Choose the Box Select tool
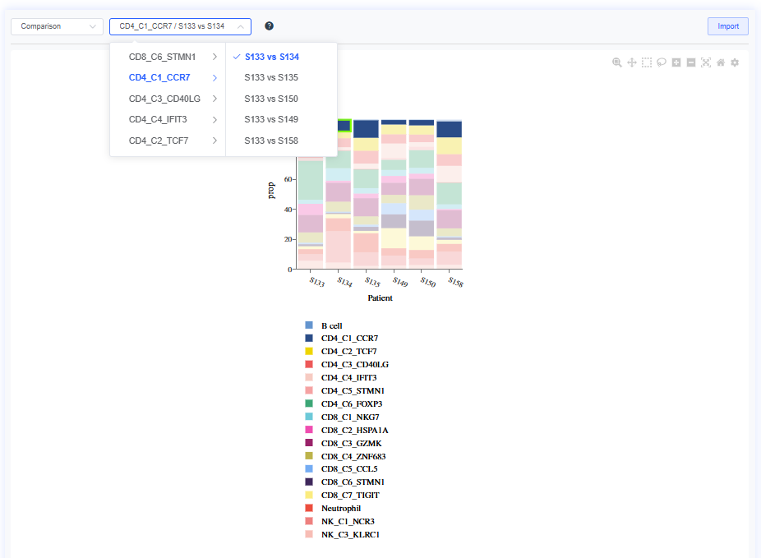This screenshot has width=761, height=558. click(x=647, y=62)
